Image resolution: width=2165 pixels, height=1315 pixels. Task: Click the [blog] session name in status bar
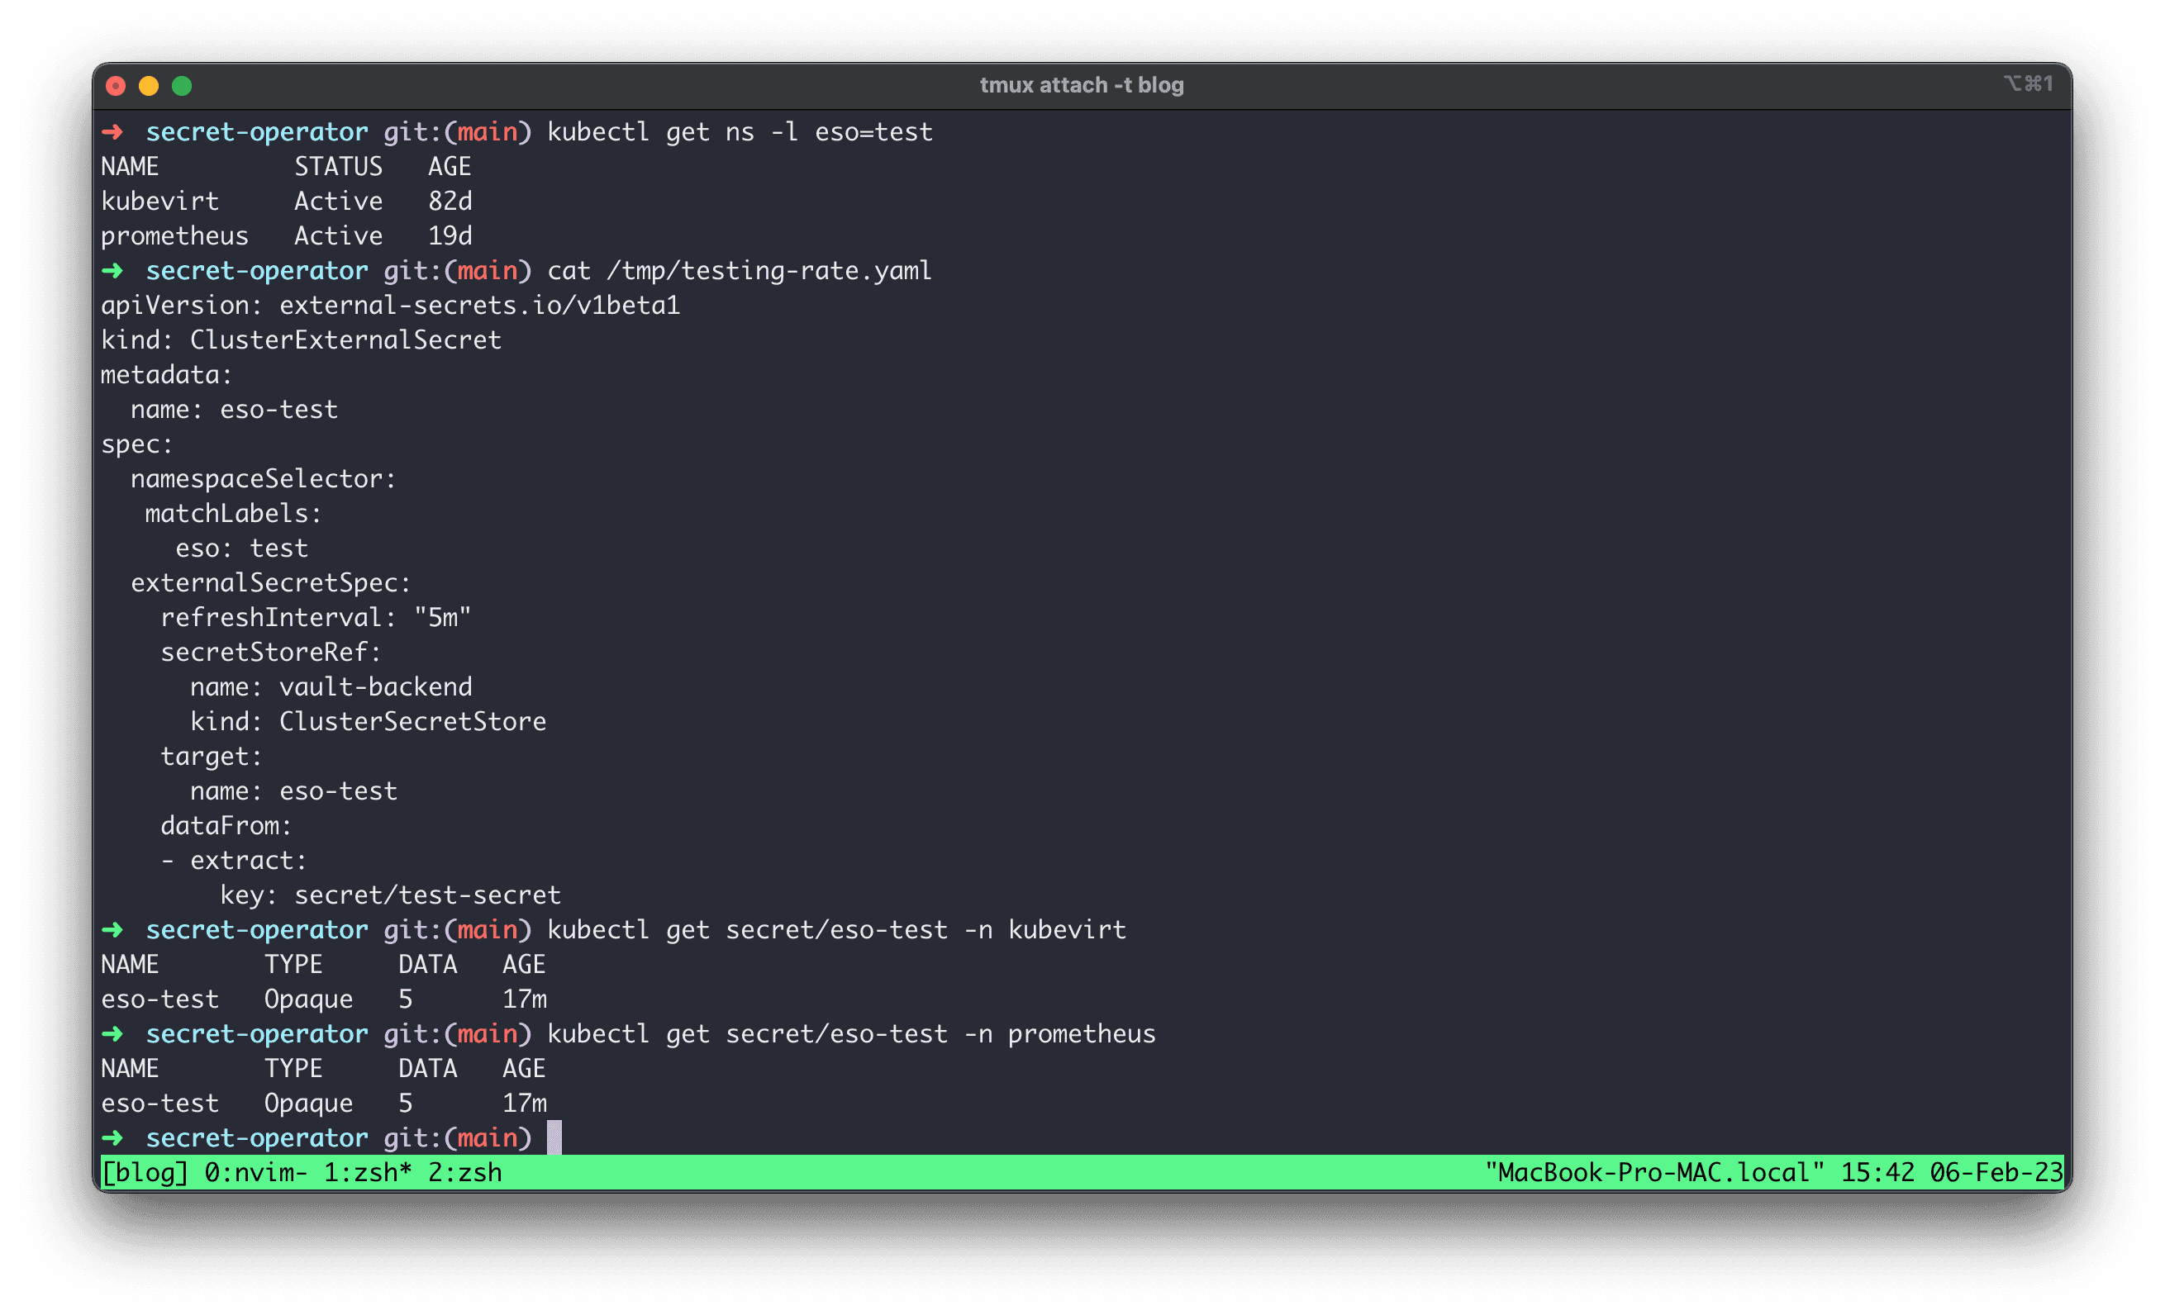click(x=145, y=1173)
